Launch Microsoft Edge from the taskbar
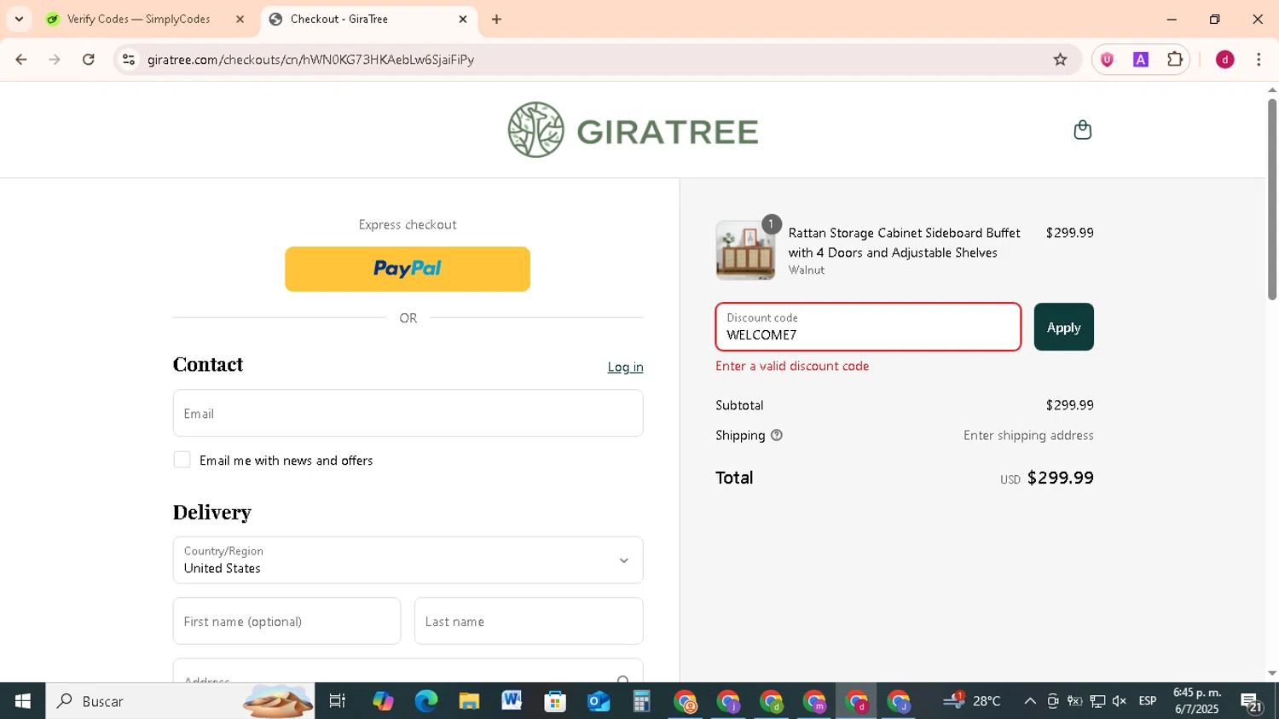 (x=425, y=701)
